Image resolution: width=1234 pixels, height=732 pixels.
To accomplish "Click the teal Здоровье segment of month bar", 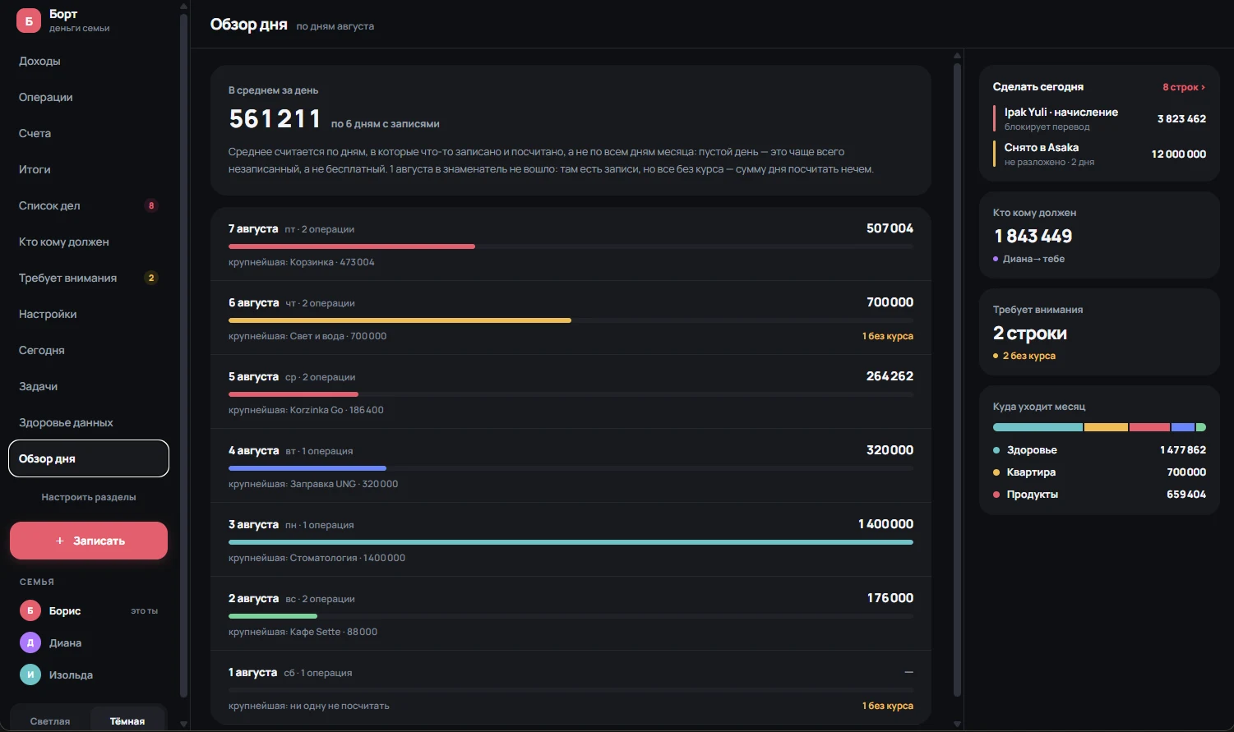I will coord(1038,427).
